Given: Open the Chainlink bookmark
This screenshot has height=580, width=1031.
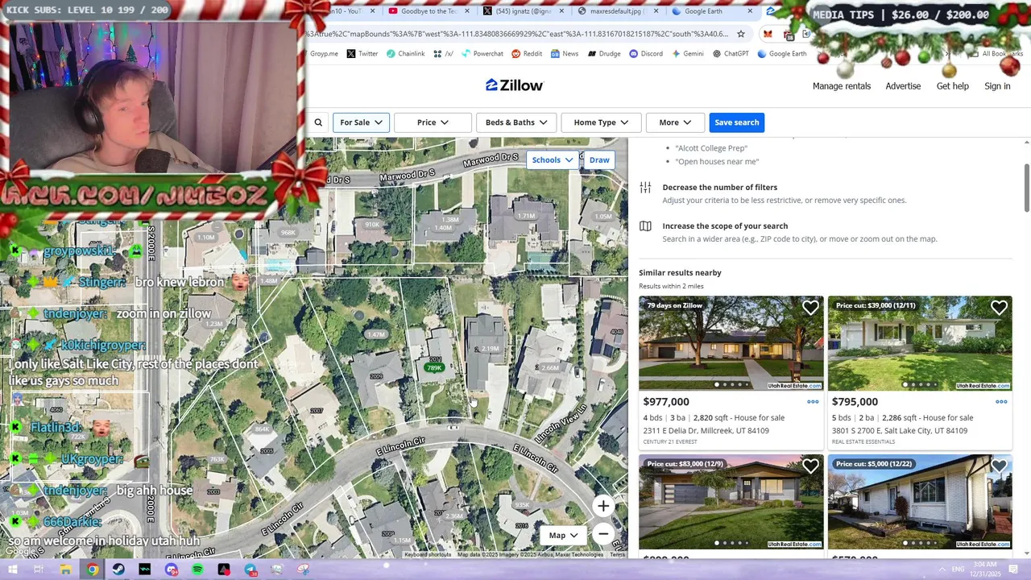Looking at the screenshot, I should (x=405, y=54).
